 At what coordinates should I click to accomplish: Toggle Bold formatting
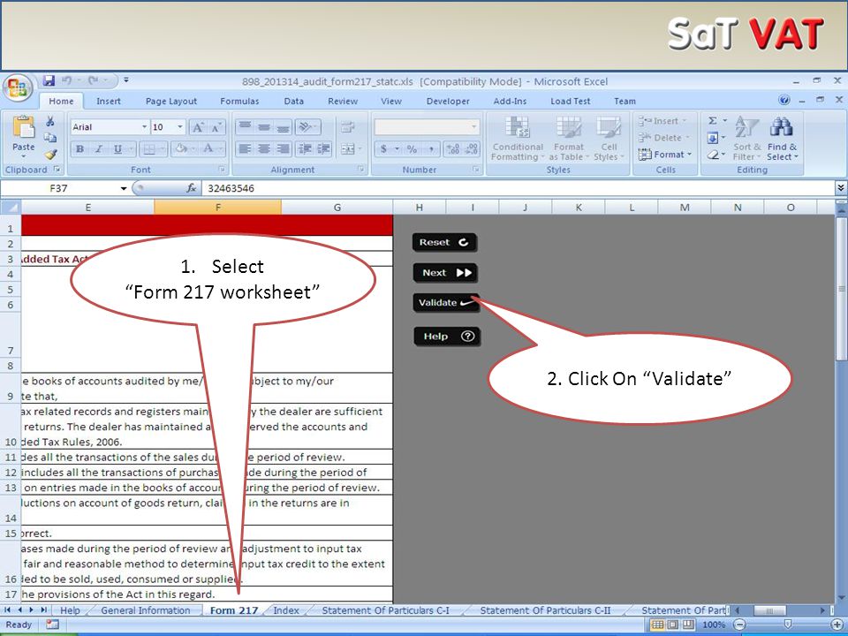tap(80, 148)
